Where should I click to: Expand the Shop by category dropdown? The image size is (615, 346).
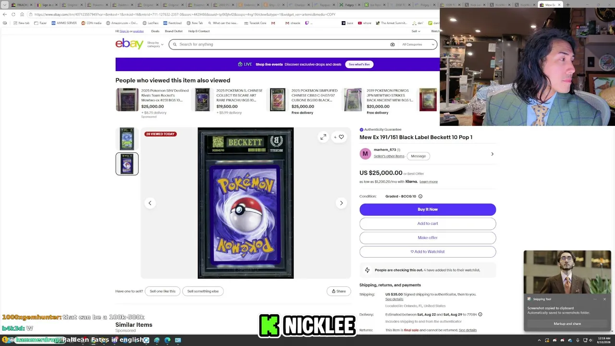tap(155, 44)
